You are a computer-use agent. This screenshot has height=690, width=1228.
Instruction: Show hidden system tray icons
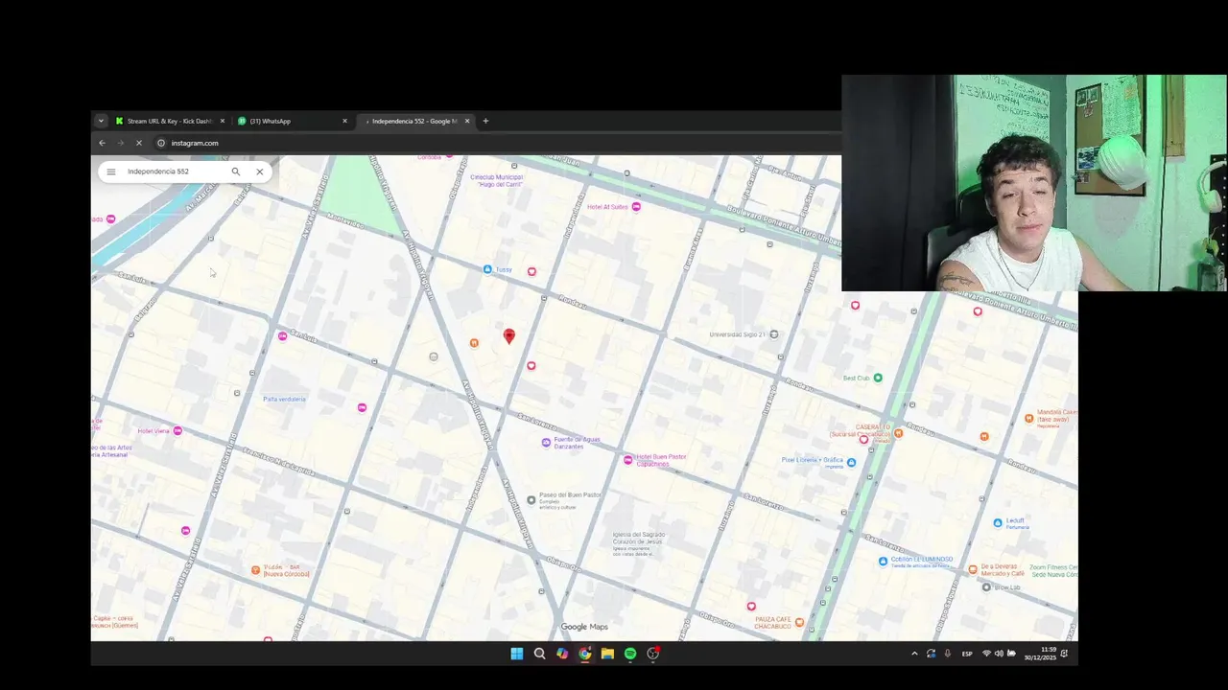[x=914, y=654]
